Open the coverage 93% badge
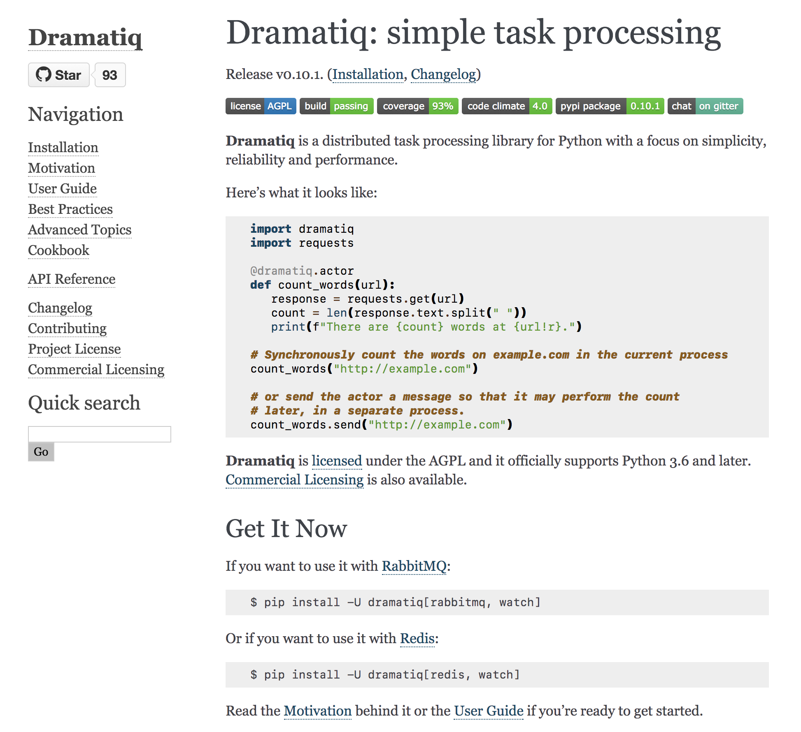Viewport: 801px width, 732px height. [417, 106]
